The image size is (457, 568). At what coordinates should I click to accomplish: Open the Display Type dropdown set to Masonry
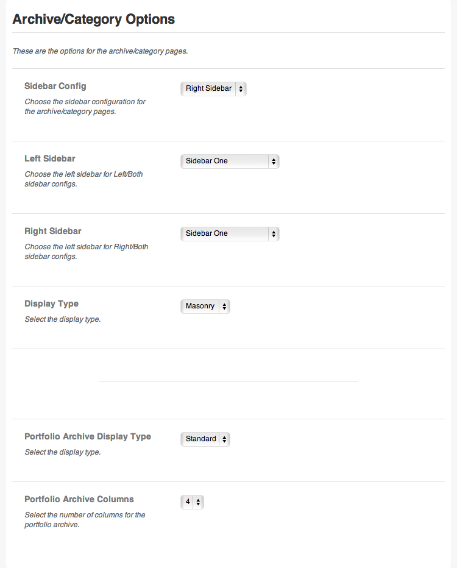tap(205, 307)
